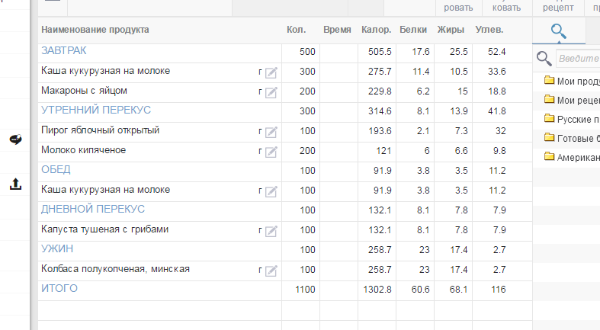Edit Каша кукурузная under ЗАВТРАК

[271, 72]
